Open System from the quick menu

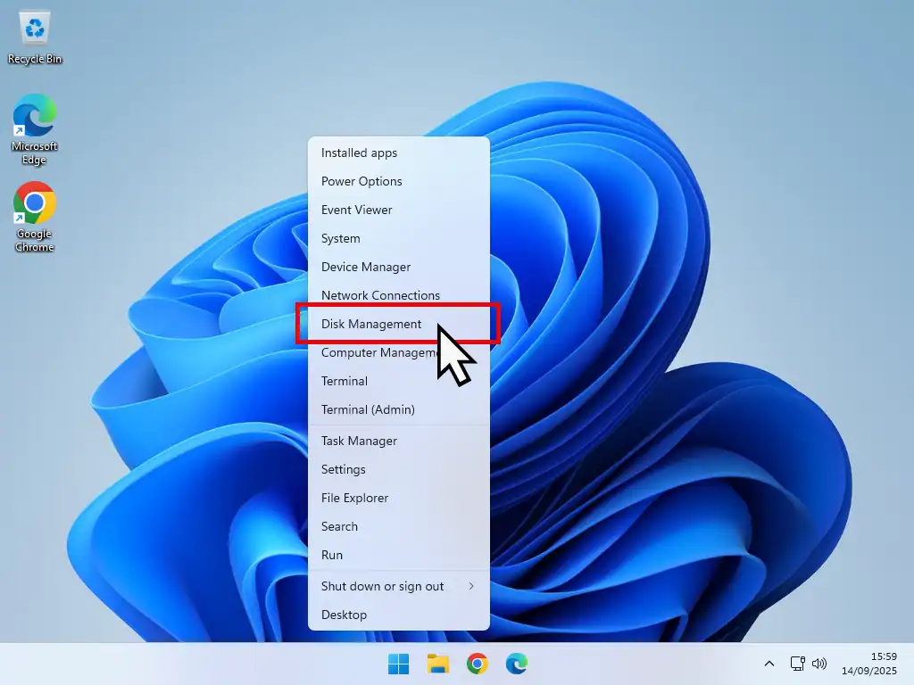coord(399,238)
